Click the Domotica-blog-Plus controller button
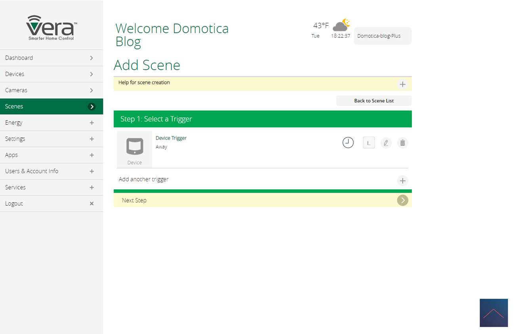The height and width of the screenshot is (334, 515). 382,36
